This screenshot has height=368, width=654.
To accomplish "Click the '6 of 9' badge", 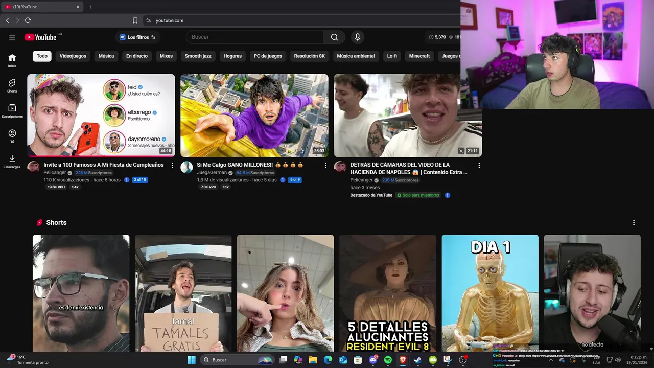I will [295, 180].
